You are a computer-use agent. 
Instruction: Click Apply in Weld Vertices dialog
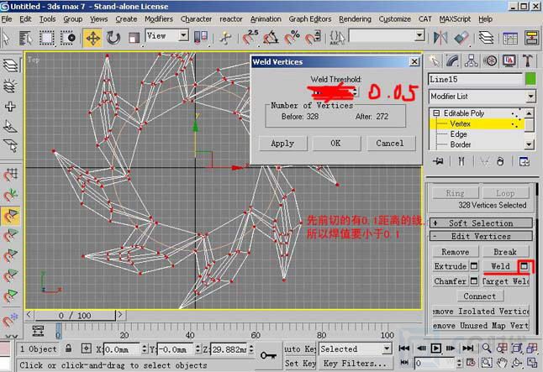[x=282, y=144]
